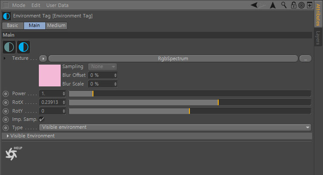323x175 pixels.
Task: Click the RgbSpectrum texture button
Action: click(173, 58)
